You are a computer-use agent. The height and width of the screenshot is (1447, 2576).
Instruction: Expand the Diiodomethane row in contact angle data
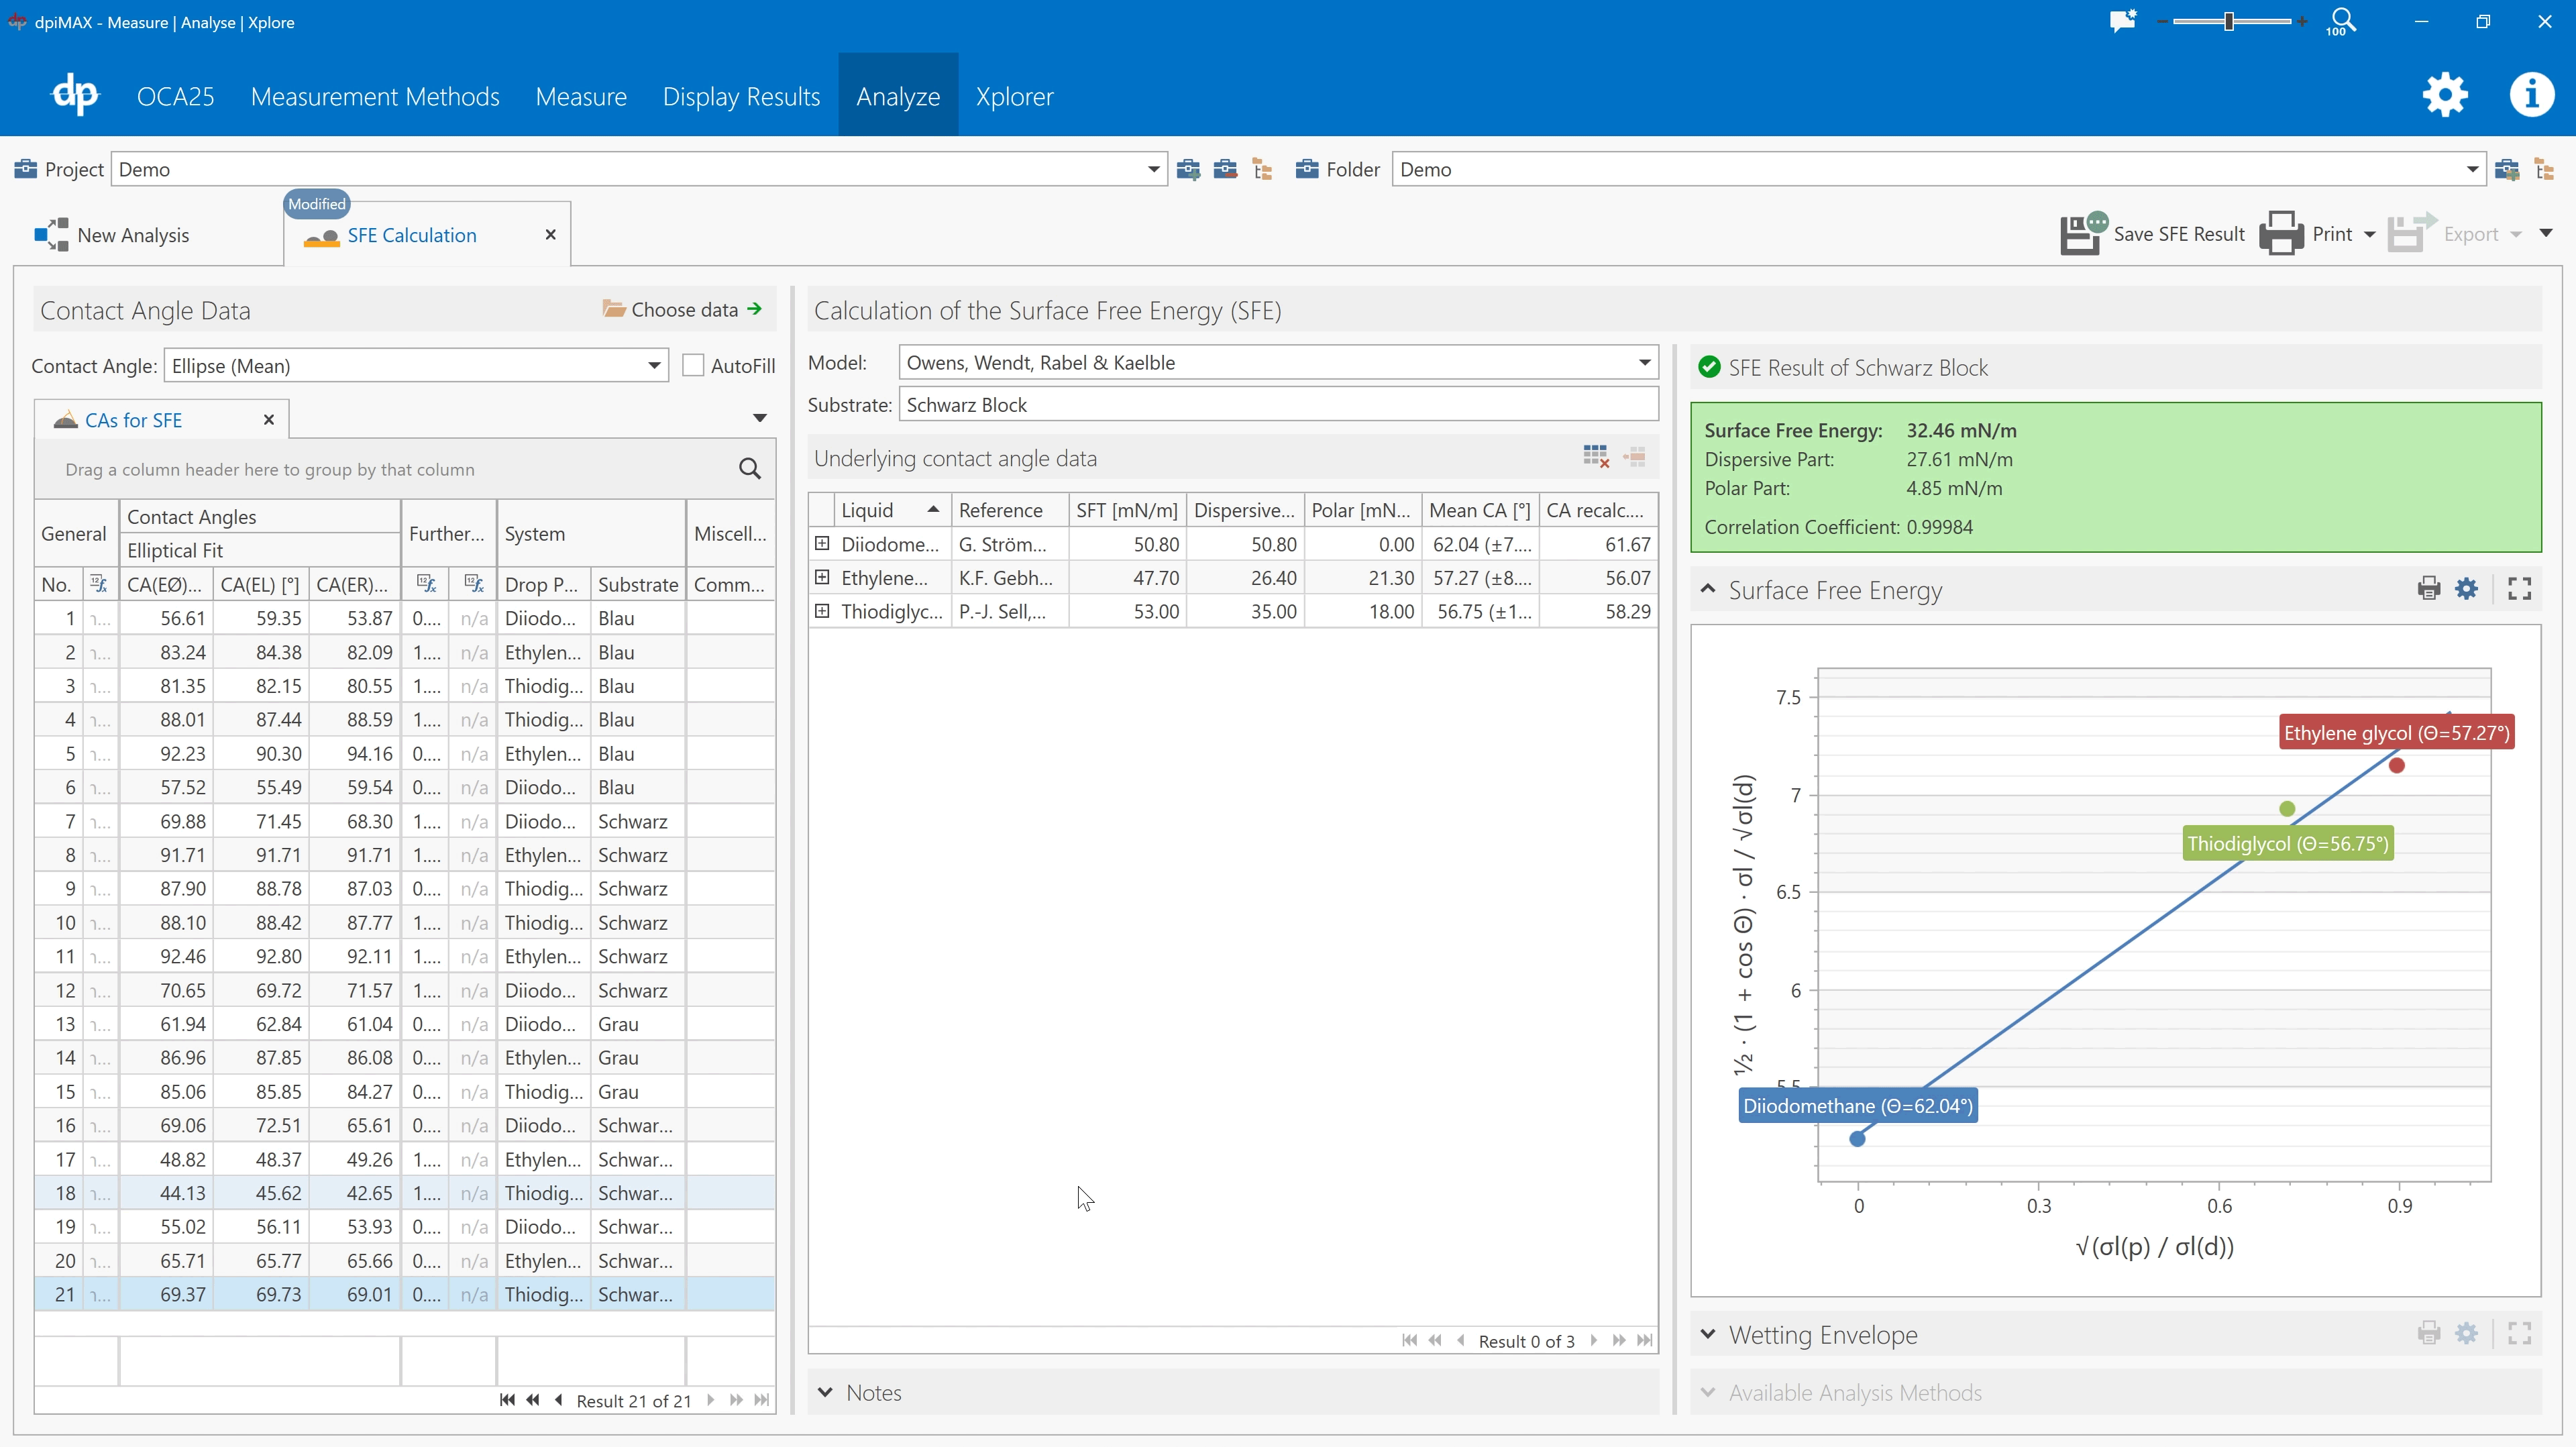click(823, 543)
